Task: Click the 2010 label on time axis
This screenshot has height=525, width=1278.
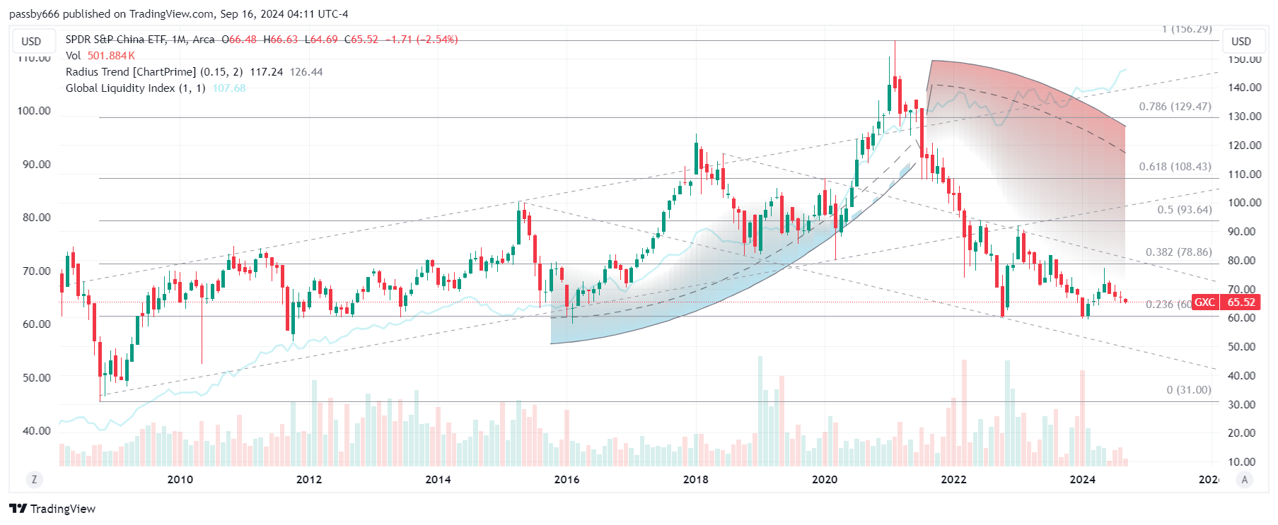Action: coord(180,480)
